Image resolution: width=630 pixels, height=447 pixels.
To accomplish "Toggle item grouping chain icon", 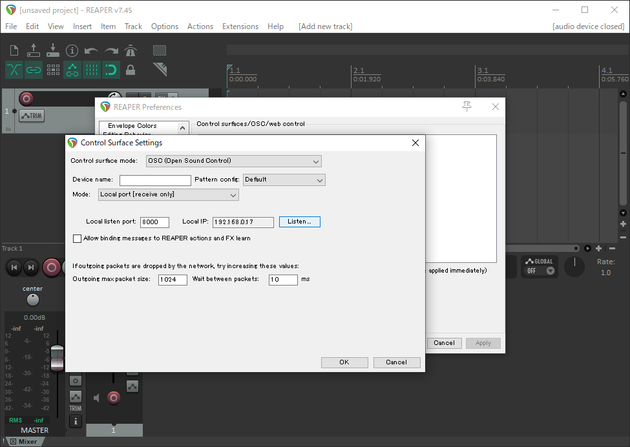I will (34, 70).
